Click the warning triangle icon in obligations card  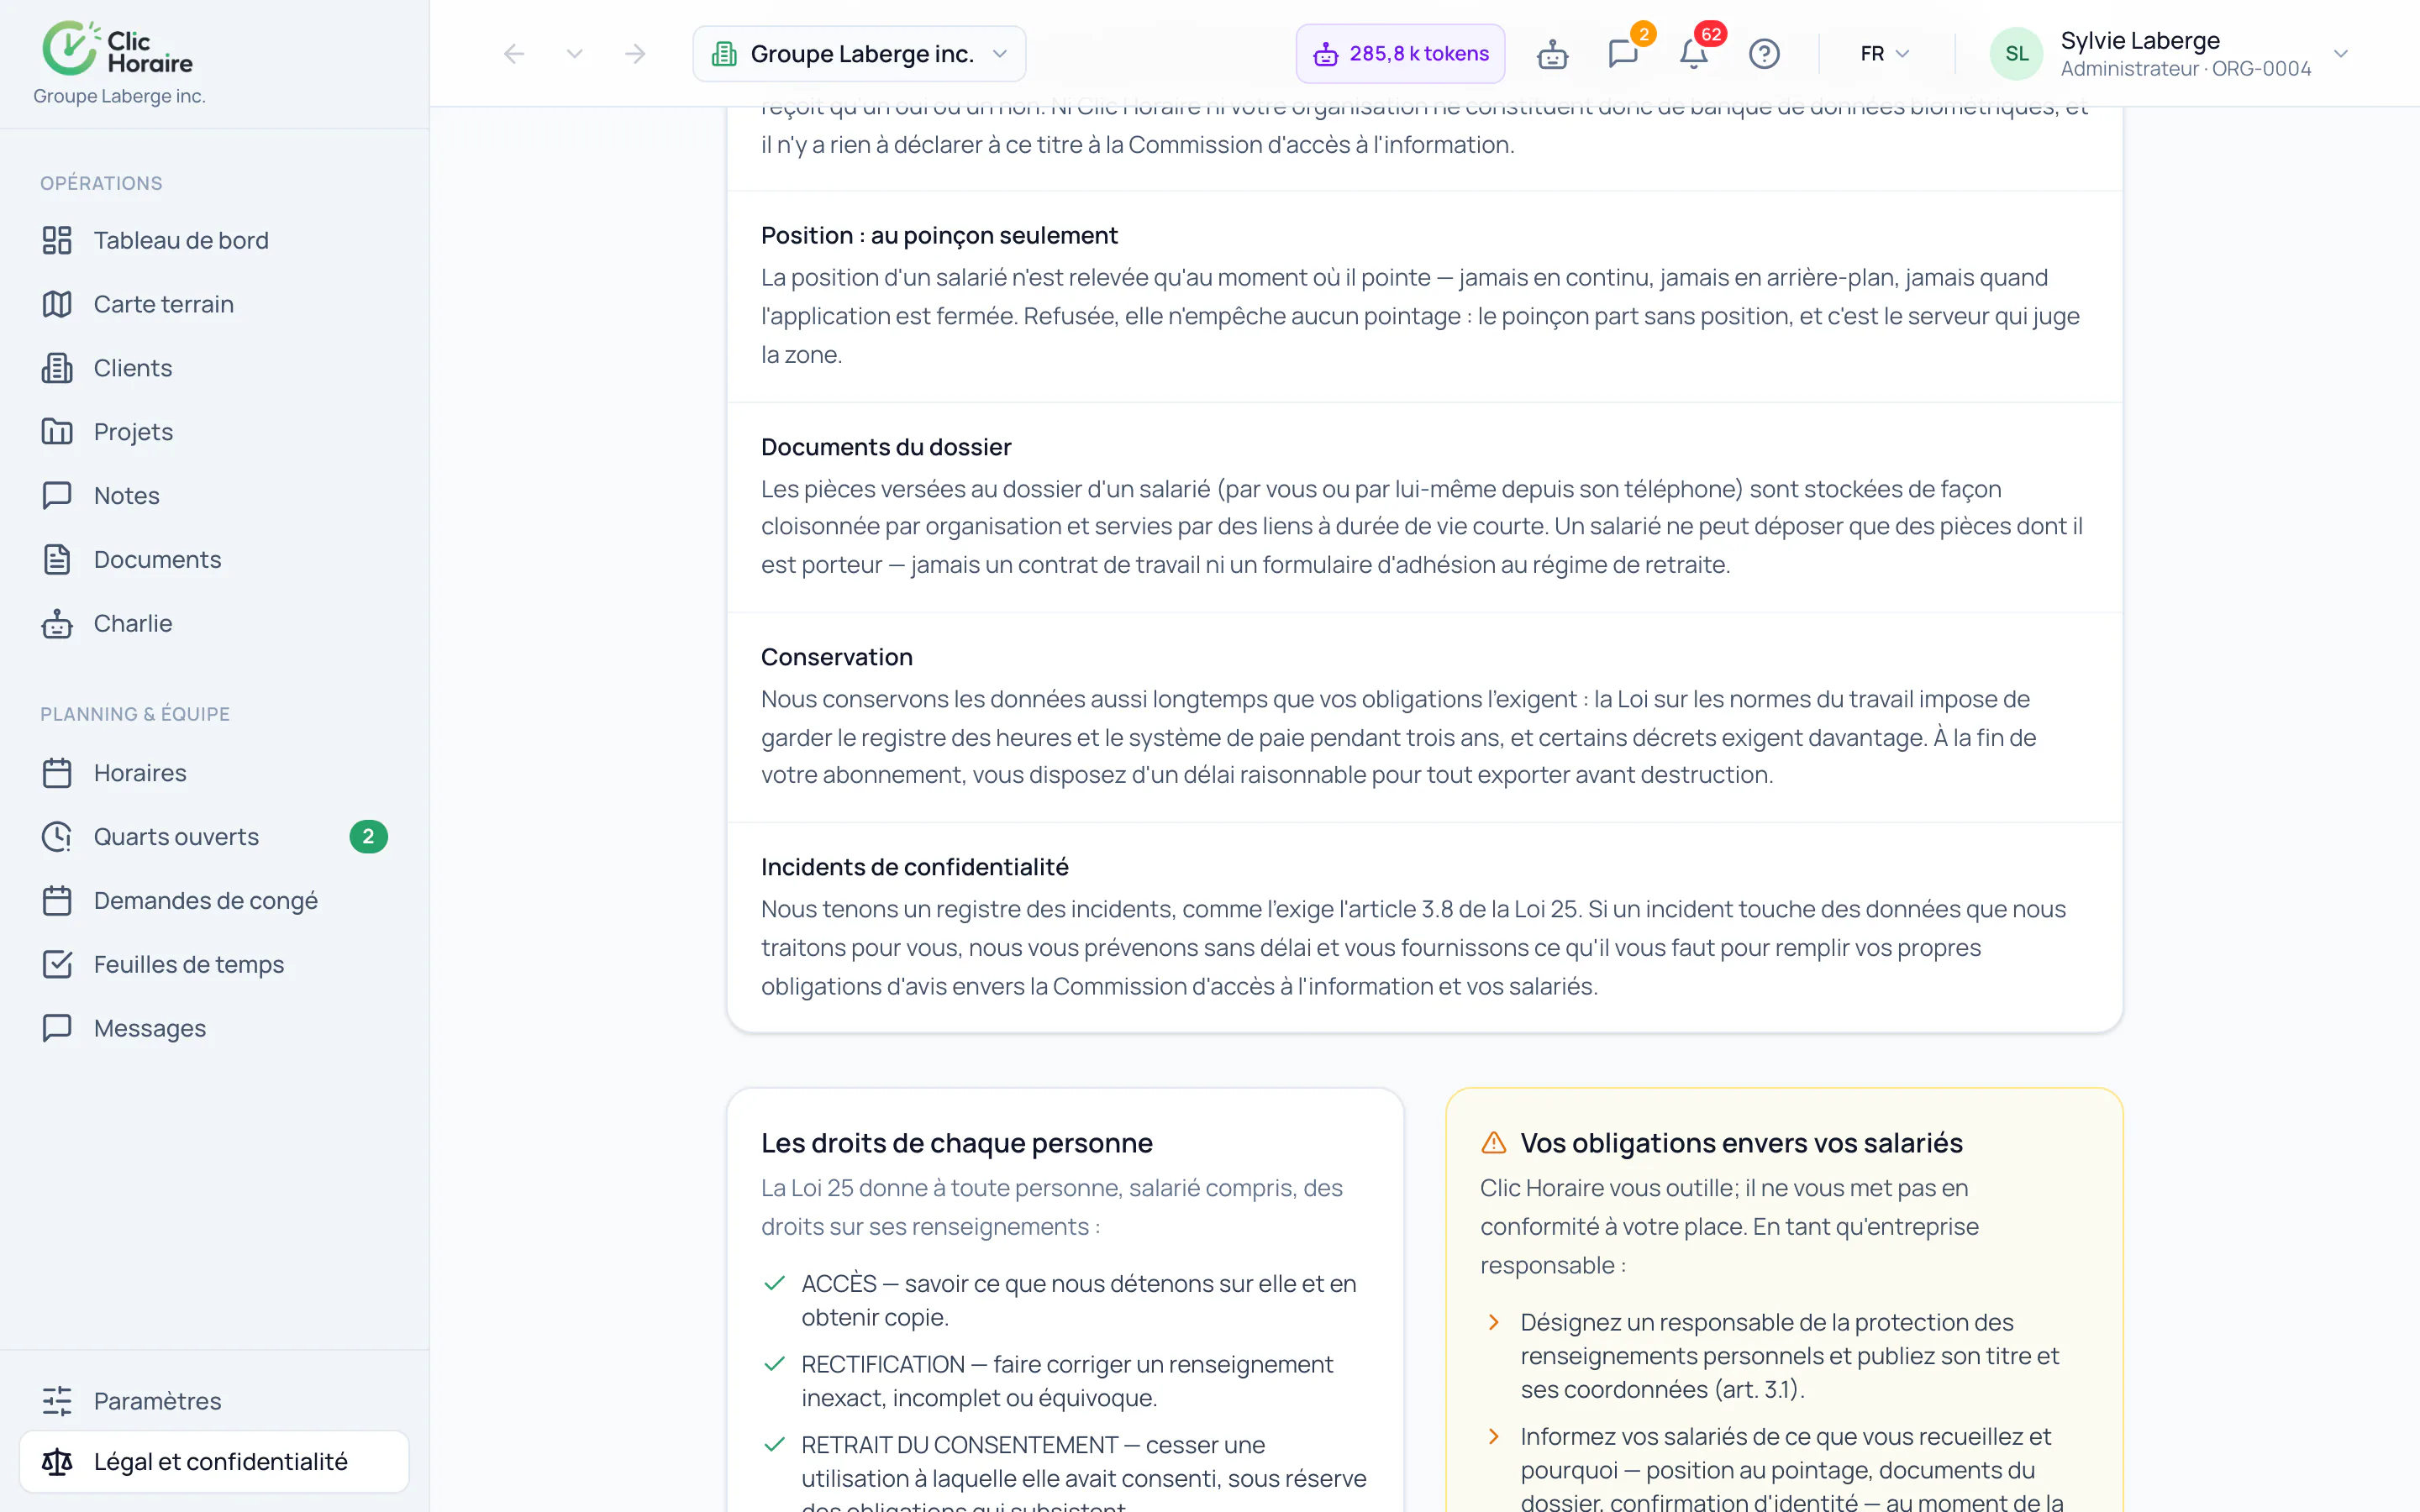pyautogui.click(x=1493, y=1142)
